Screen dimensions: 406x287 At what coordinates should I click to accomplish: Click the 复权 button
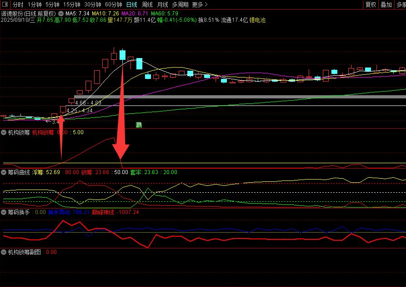(x=371, y=5)
